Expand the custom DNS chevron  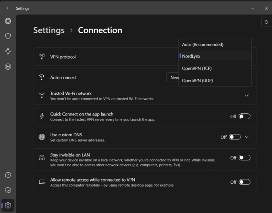247,137
